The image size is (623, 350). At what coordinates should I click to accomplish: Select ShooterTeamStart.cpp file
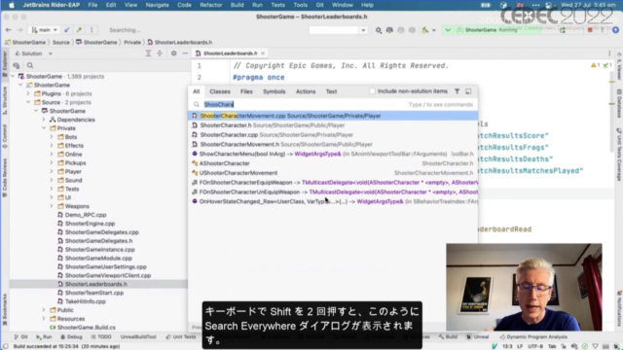(x=94, y=293)
